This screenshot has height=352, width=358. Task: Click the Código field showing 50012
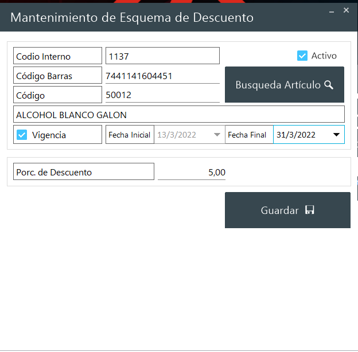pos(162,95)
